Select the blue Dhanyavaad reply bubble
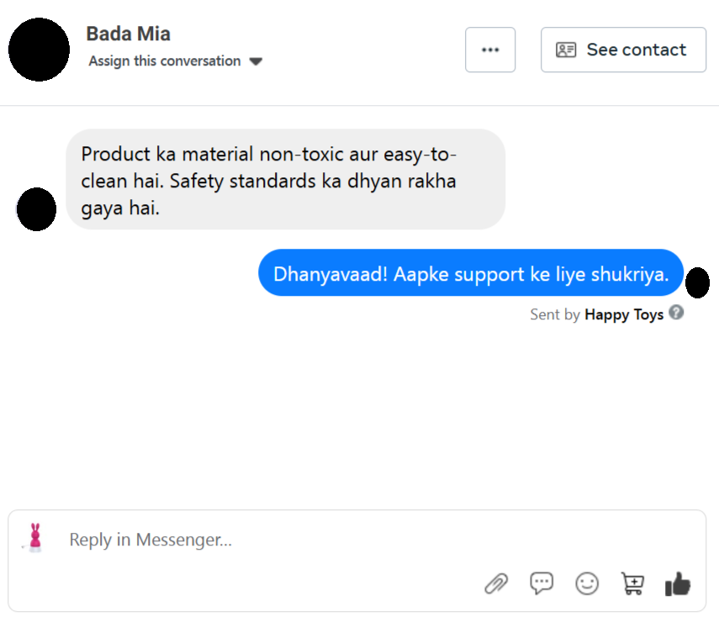 click(x=470, y=273)
